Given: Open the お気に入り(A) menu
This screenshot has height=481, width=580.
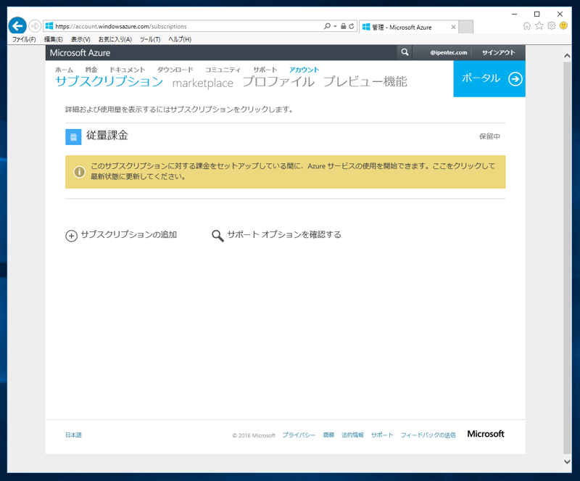Looking at the screenshot, I should tap(115, 39).
